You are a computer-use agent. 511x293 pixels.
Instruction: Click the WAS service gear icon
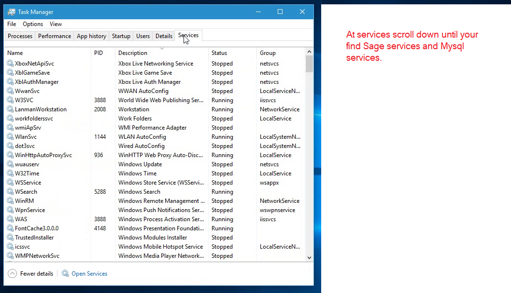pyautogui.click(x=10, y=219)
